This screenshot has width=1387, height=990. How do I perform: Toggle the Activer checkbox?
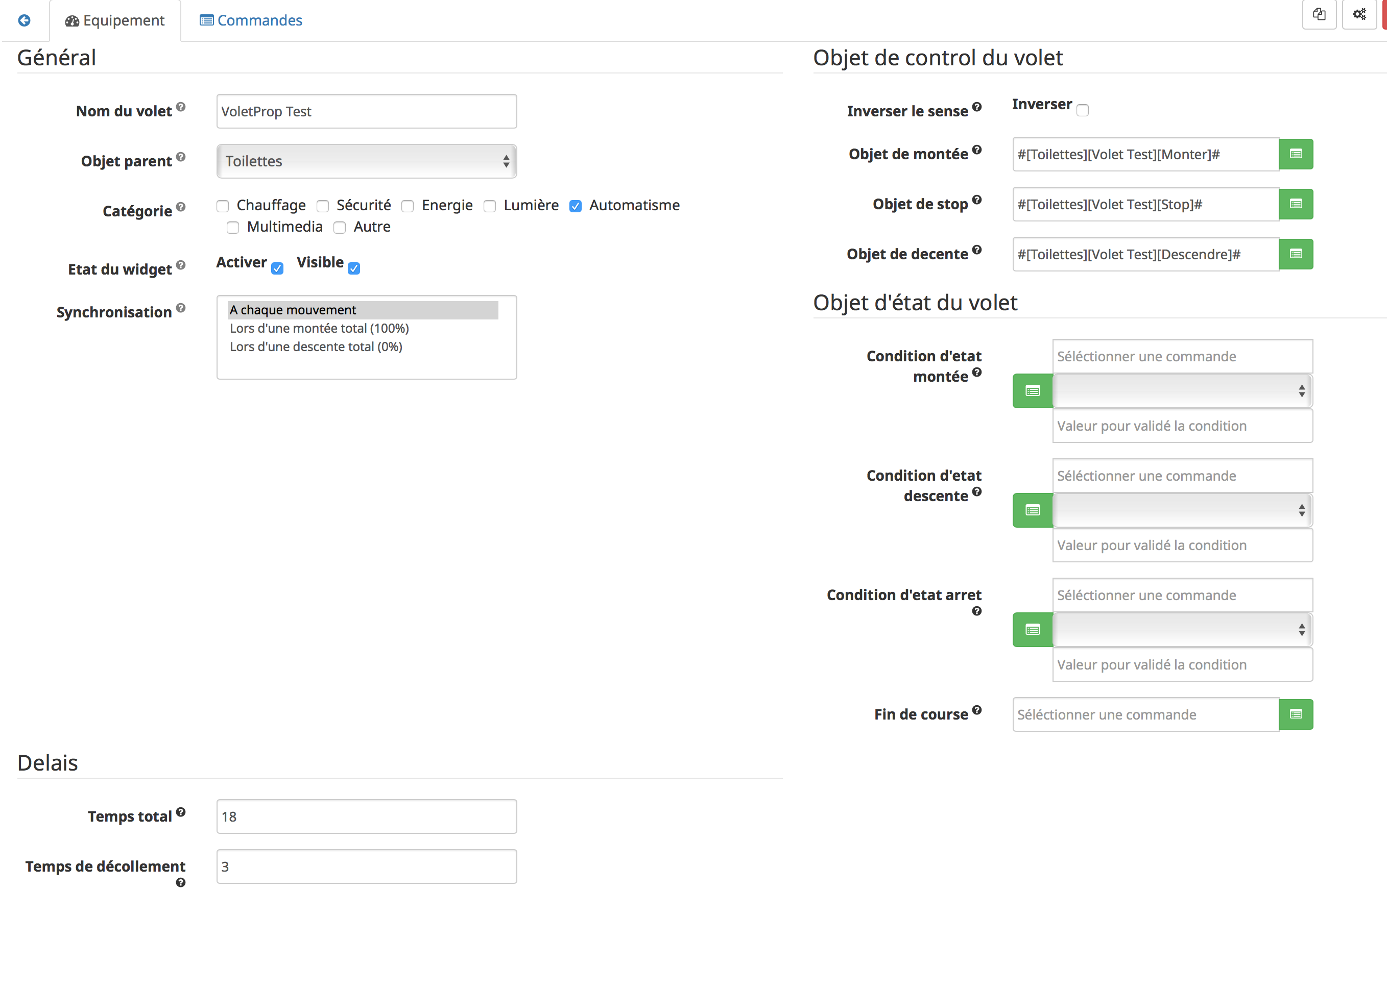point(277,268)
